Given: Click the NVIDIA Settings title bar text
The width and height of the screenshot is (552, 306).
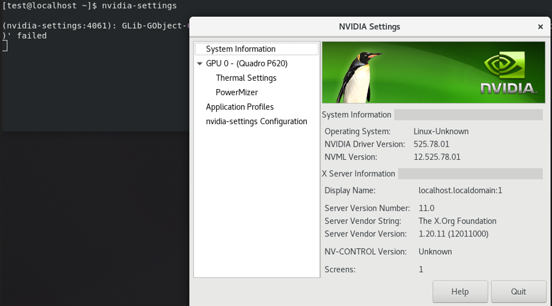Looking at the screenshot, I should (x=369, y=27).
